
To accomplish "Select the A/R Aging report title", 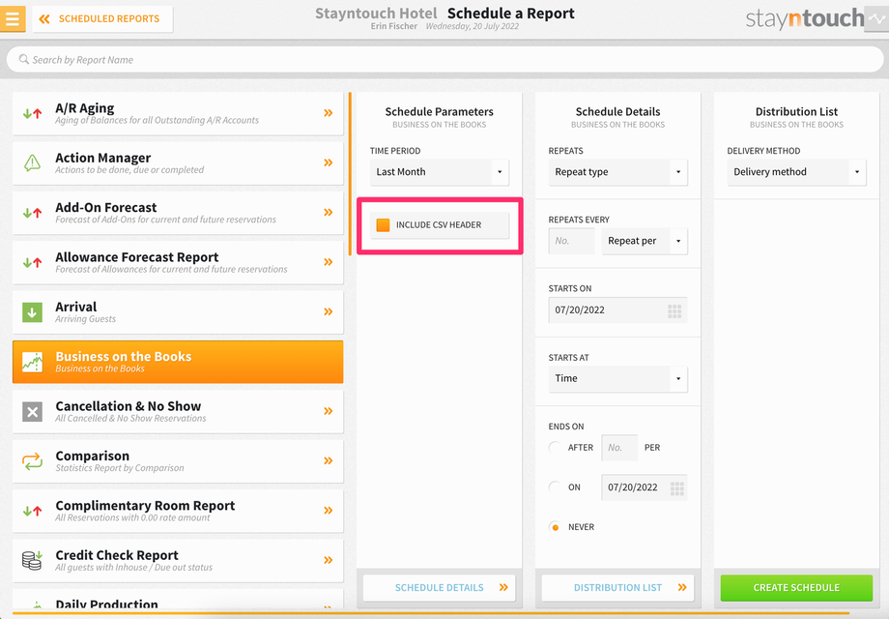I will pyautogui.click(x=84, y=107).
